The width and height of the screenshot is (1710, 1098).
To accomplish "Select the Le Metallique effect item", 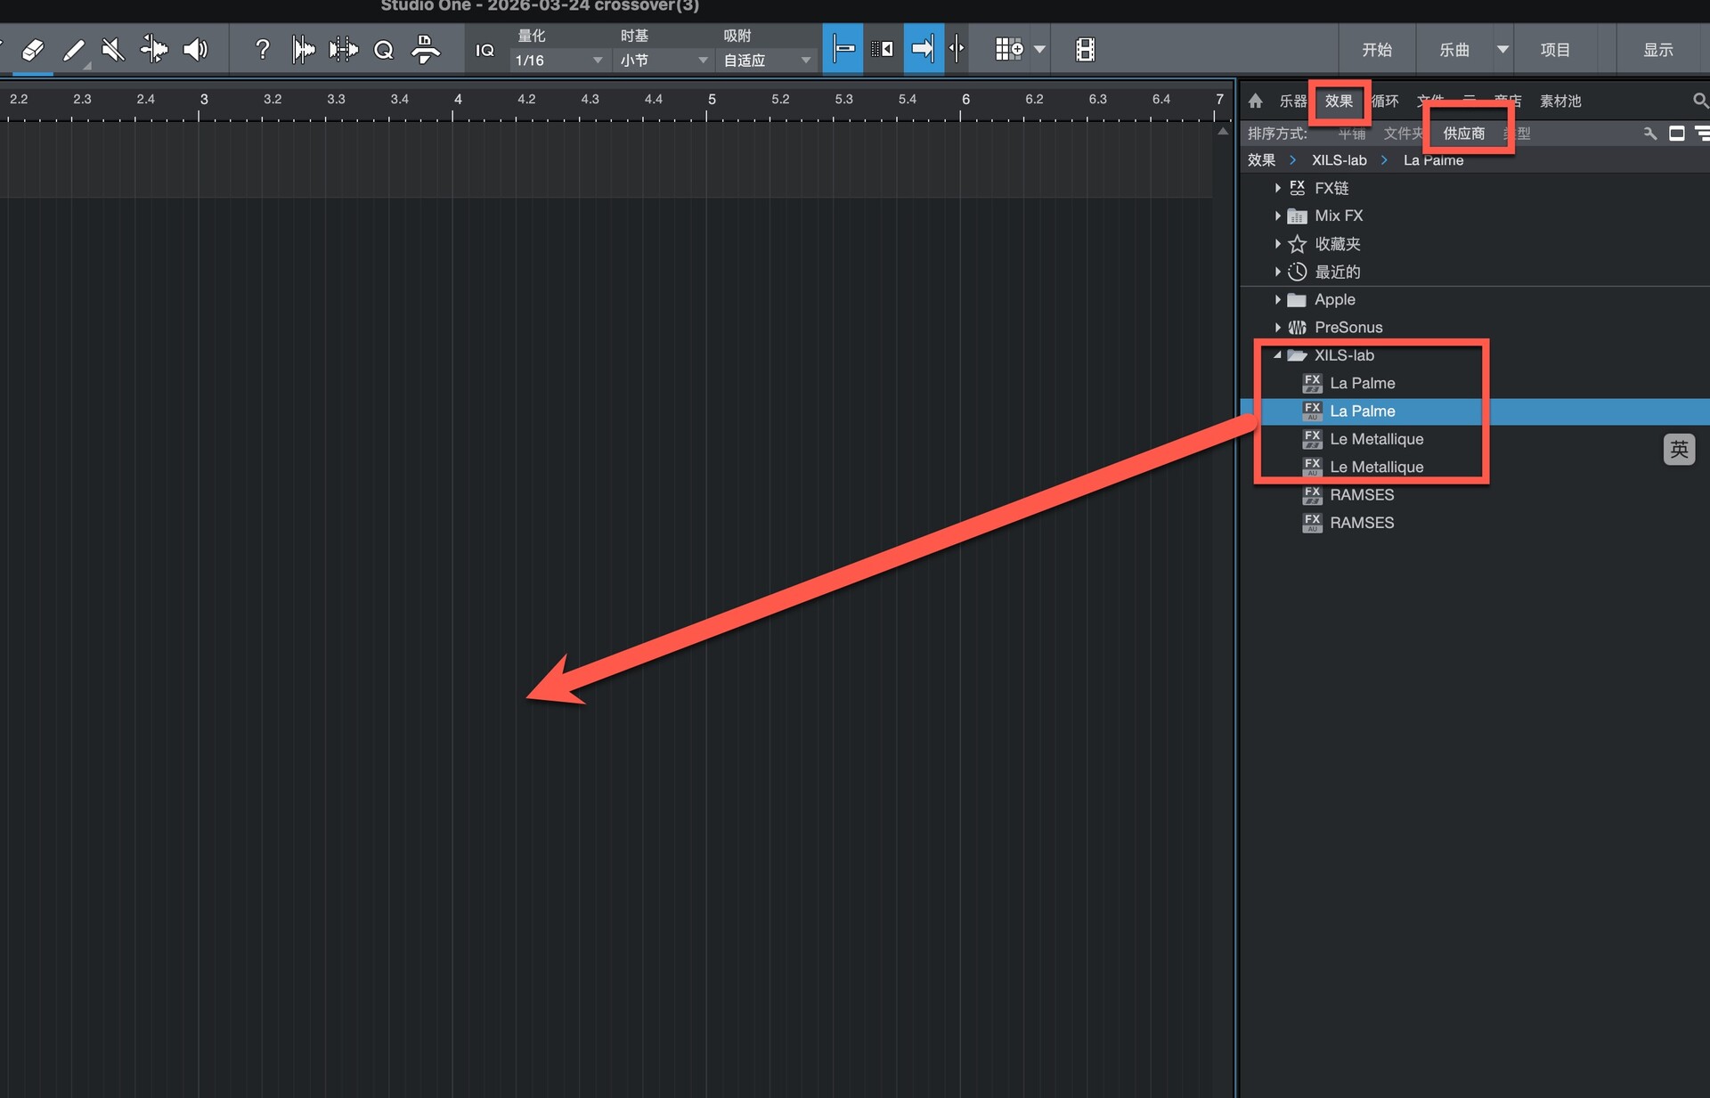I will [x=1376, y=439].
